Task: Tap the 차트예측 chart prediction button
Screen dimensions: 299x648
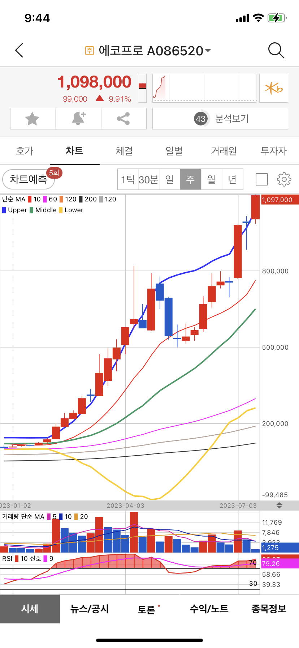Action: (x=29, y=179)
